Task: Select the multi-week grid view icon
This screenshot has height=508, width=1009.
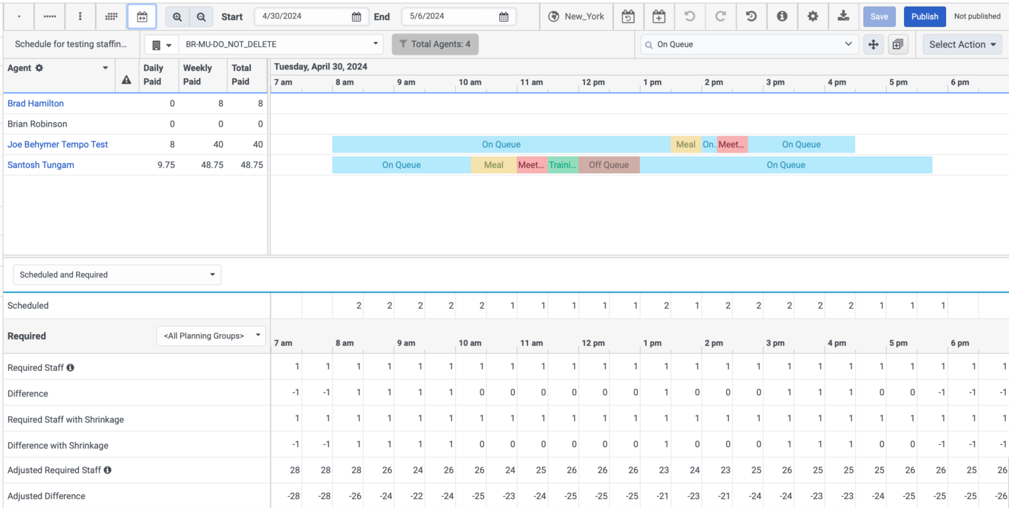Action: click(110, 16)
